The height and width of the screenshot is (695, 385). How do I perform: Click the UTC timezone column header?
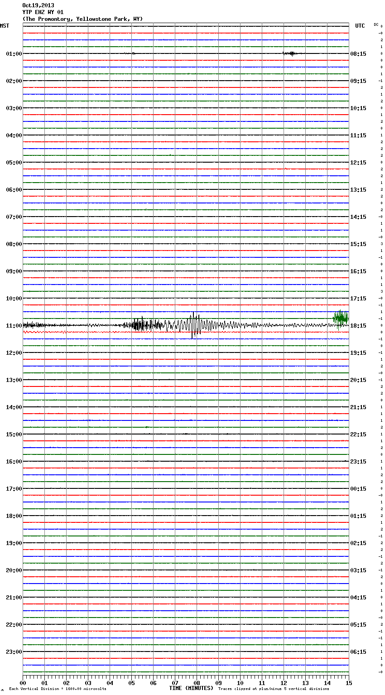tap(360, 26)
